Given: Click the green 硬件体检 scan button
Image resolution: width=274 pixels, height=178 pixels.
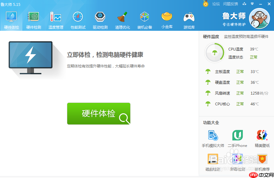Looking at the screenshot, I should (99, 114).
